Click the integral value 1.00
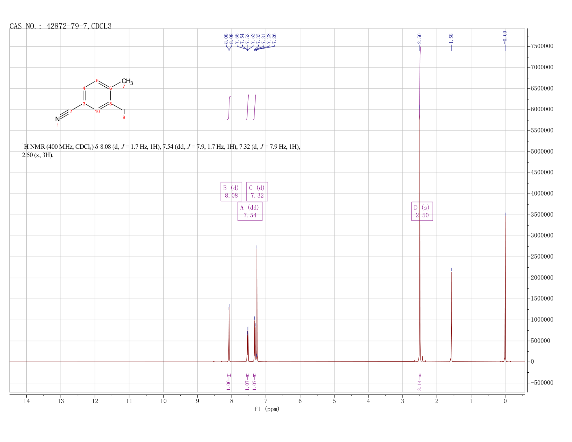The image size is (572, 442). [228, 385]
